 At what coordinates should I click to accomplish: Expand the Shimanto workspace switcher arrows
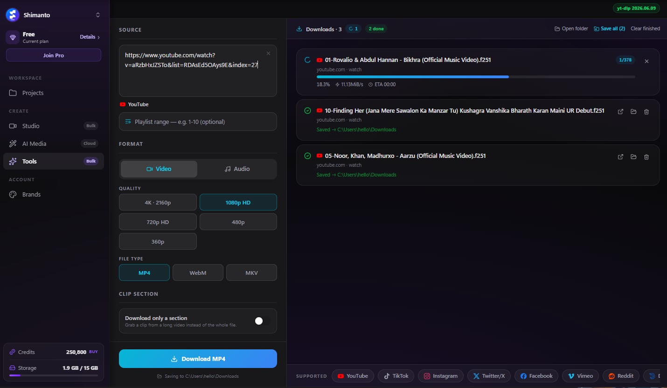pos(98,15)
